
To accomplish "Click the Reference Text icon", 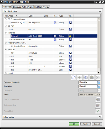I will [x=98, y=105].
